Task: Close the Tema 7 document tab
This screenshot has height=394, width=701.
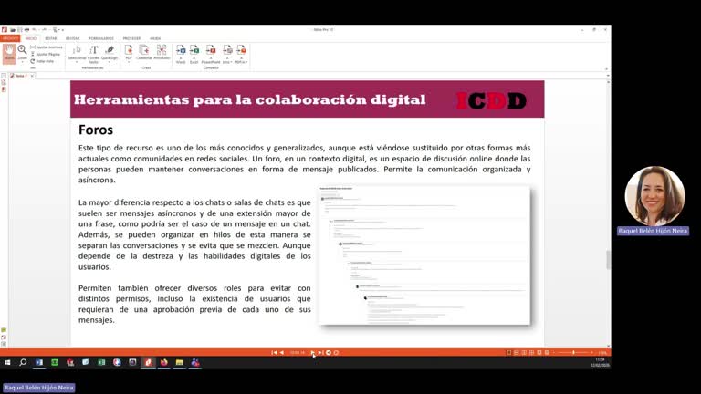Action: coord(32,76)
